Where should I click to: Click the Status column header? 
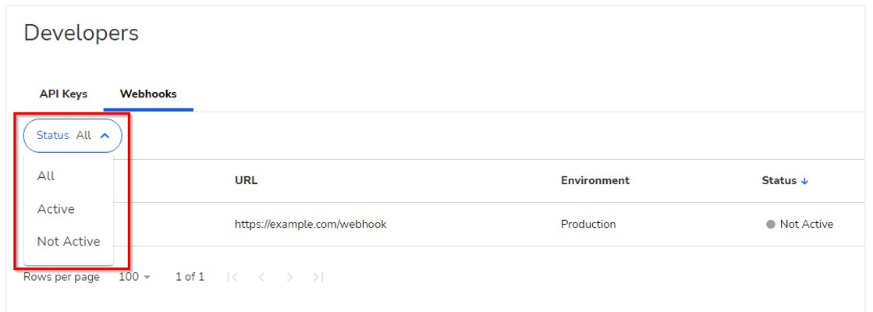pyautogui.click(x=779, y=180)
